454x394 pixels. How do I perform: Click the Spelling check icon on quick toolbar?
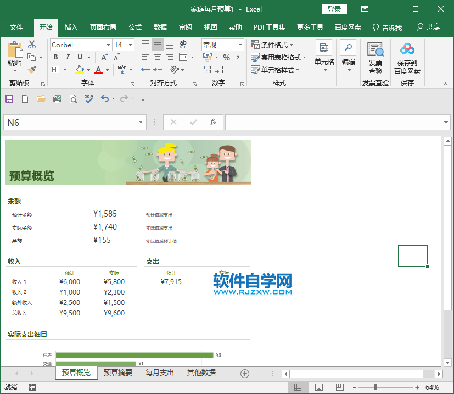[x=88, y=98]
